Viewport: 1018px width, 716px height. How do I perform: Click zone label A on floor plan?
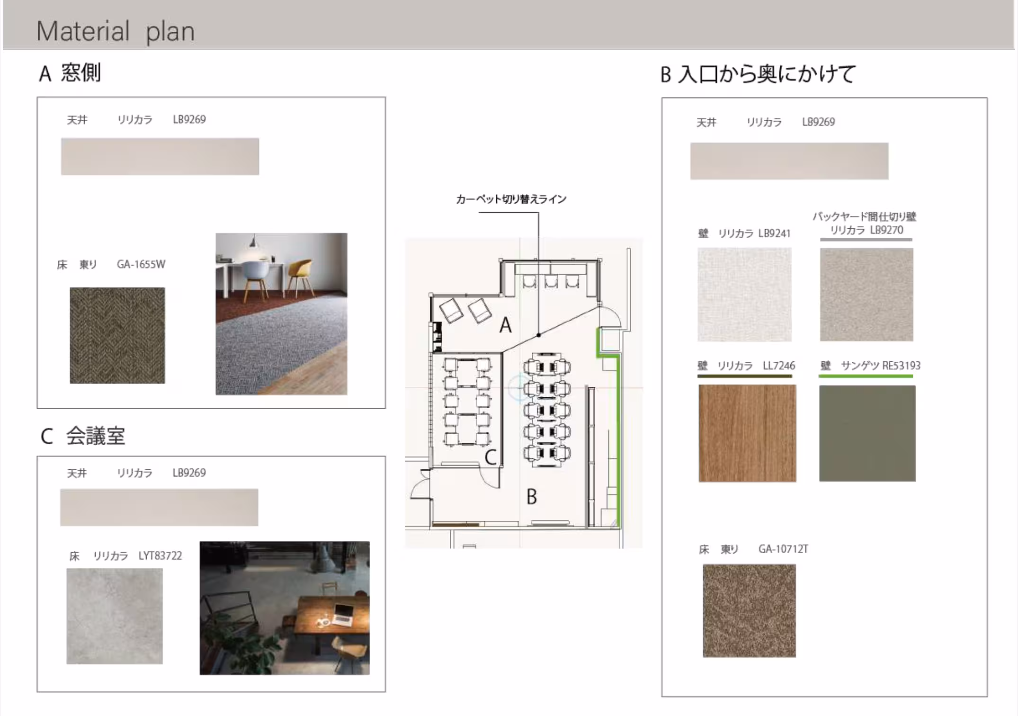(x=506, y=325)
